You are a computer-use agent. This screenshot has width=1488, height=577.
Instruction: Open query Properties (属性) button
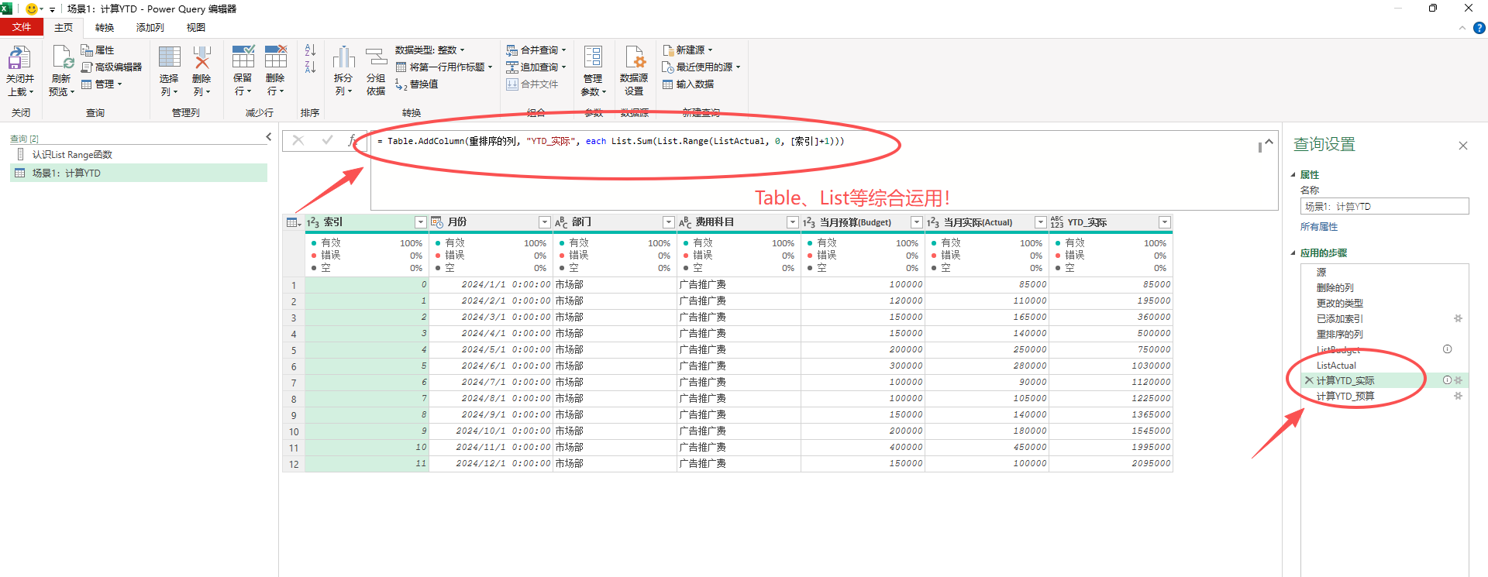click(98, 50)
